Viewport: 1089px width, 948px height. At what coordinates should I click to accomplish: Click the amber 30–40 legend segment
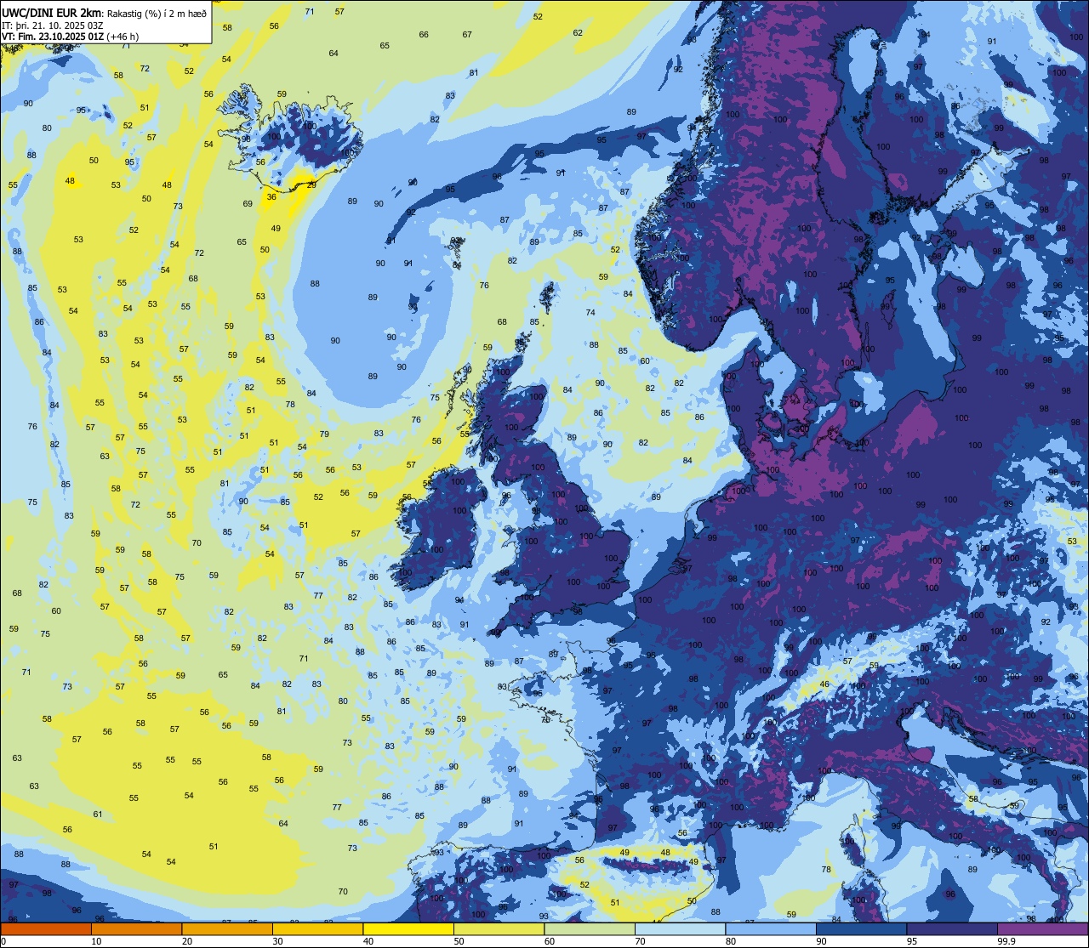[317, 928]
